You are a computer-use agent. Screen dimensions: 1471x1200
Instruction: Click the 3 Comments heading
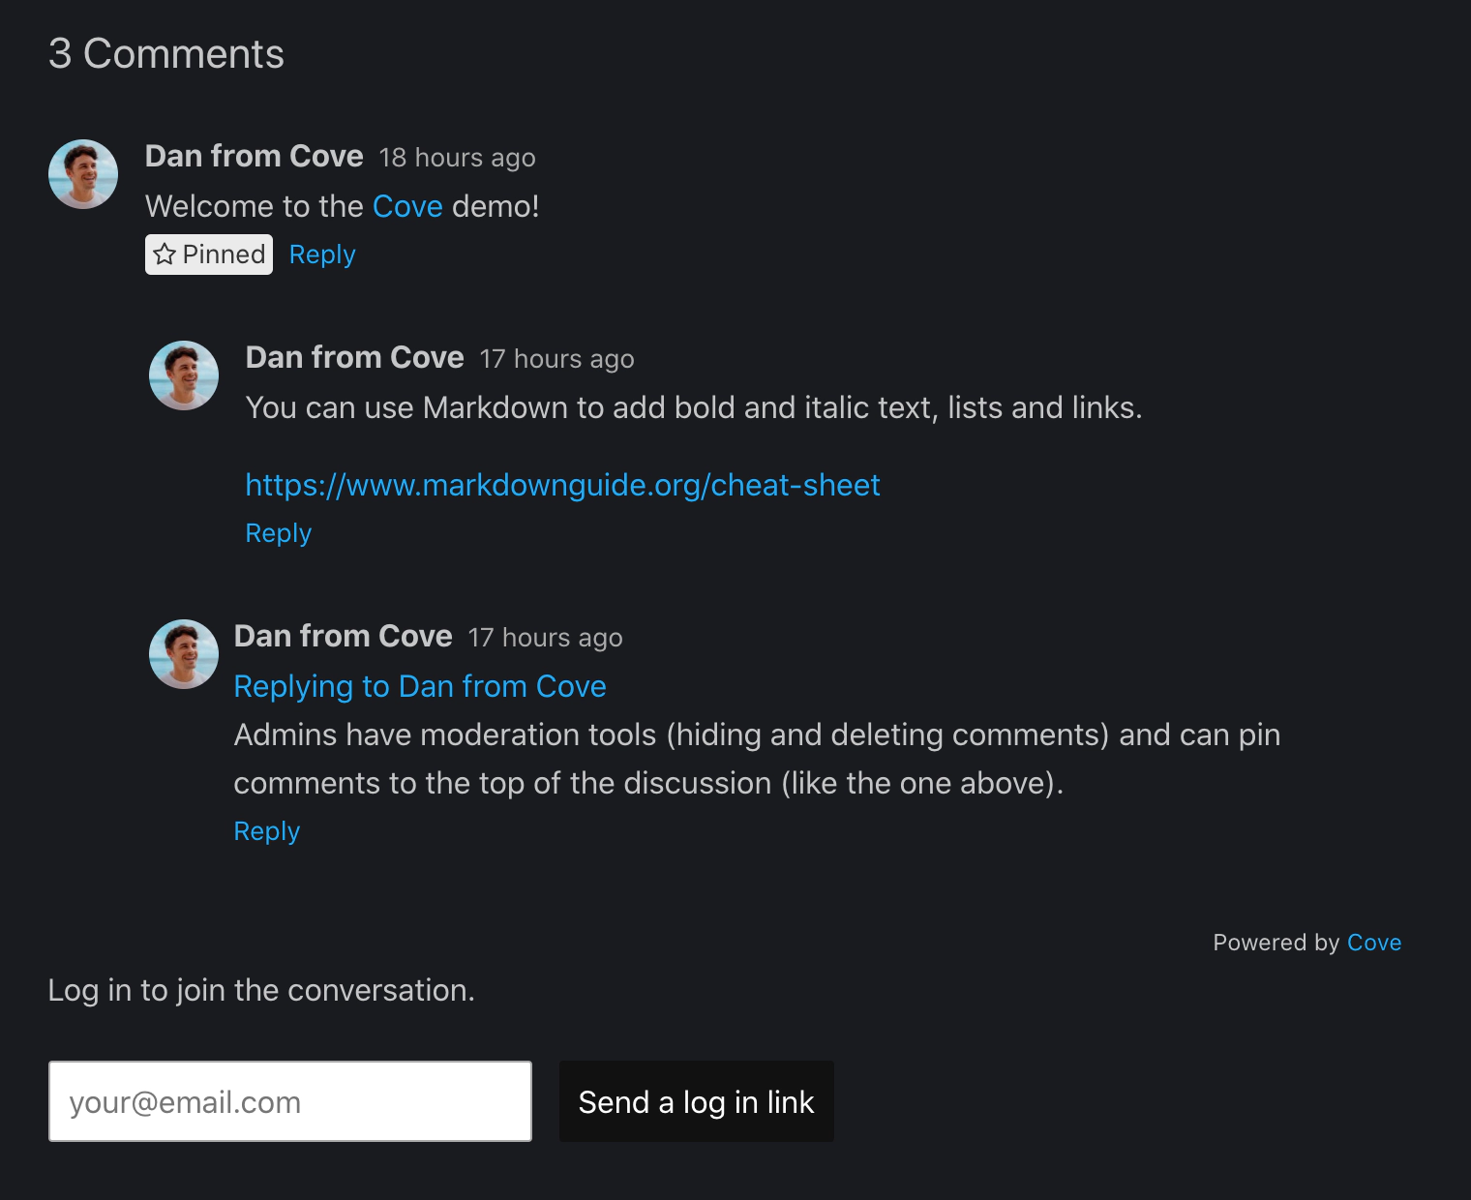click(166, 53)
